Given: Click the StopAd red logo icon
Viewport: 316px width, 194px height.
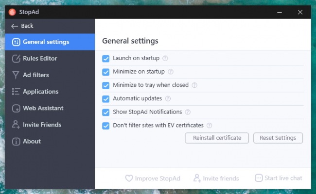Looking at the screenshot, I should [12, 12].
